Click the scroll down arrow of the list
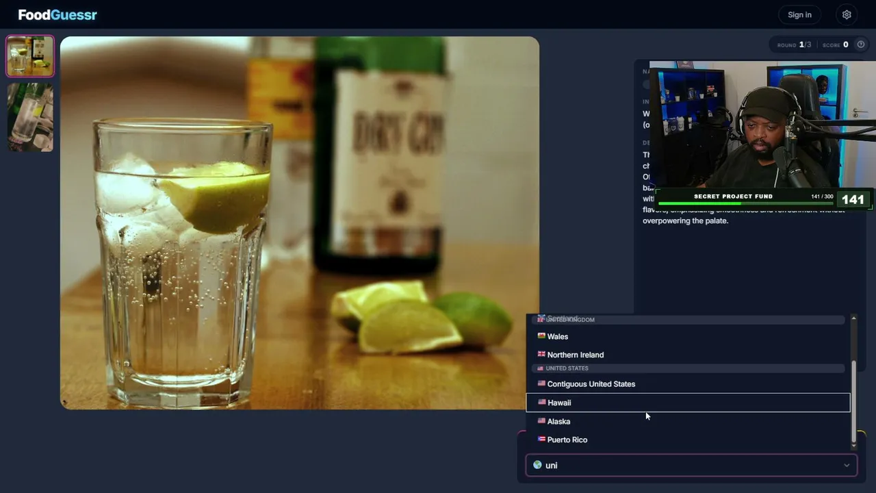 (x=853, y=446)
